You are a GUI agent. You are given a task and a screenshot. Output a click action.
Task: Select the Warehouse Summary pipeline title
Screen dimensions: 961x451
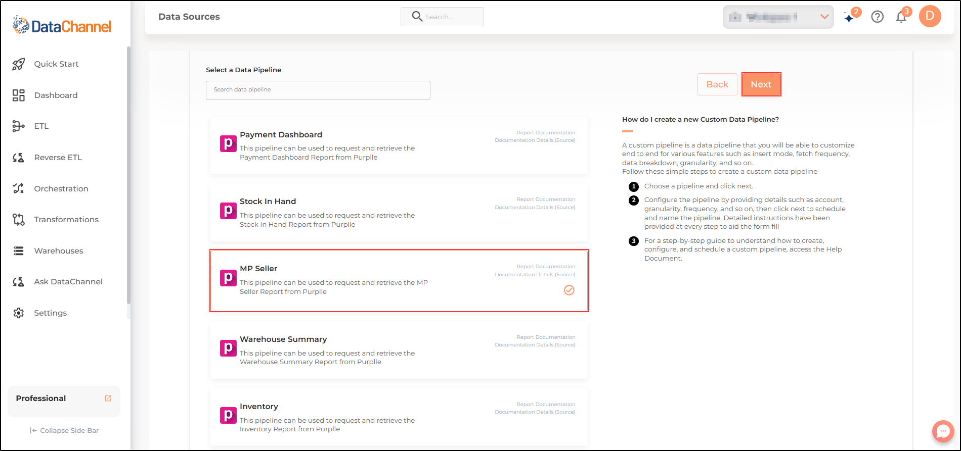283,339
